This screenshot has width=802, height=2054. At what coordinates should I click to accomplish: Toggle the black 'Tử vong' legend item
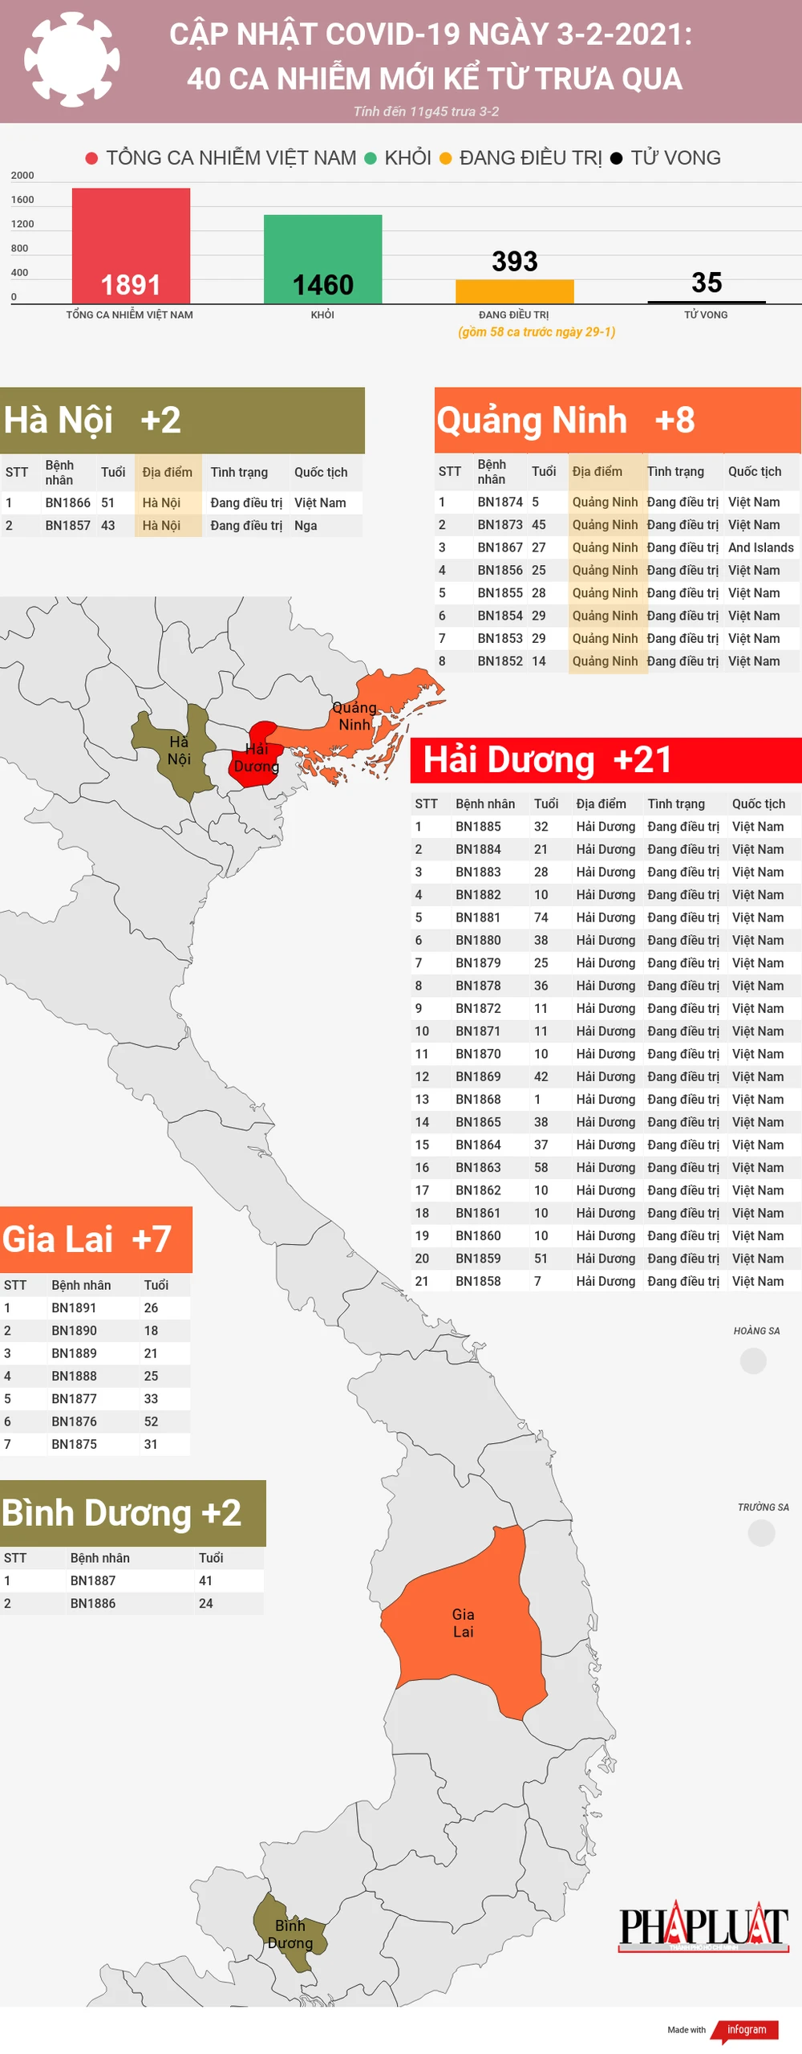coord(666,158)
